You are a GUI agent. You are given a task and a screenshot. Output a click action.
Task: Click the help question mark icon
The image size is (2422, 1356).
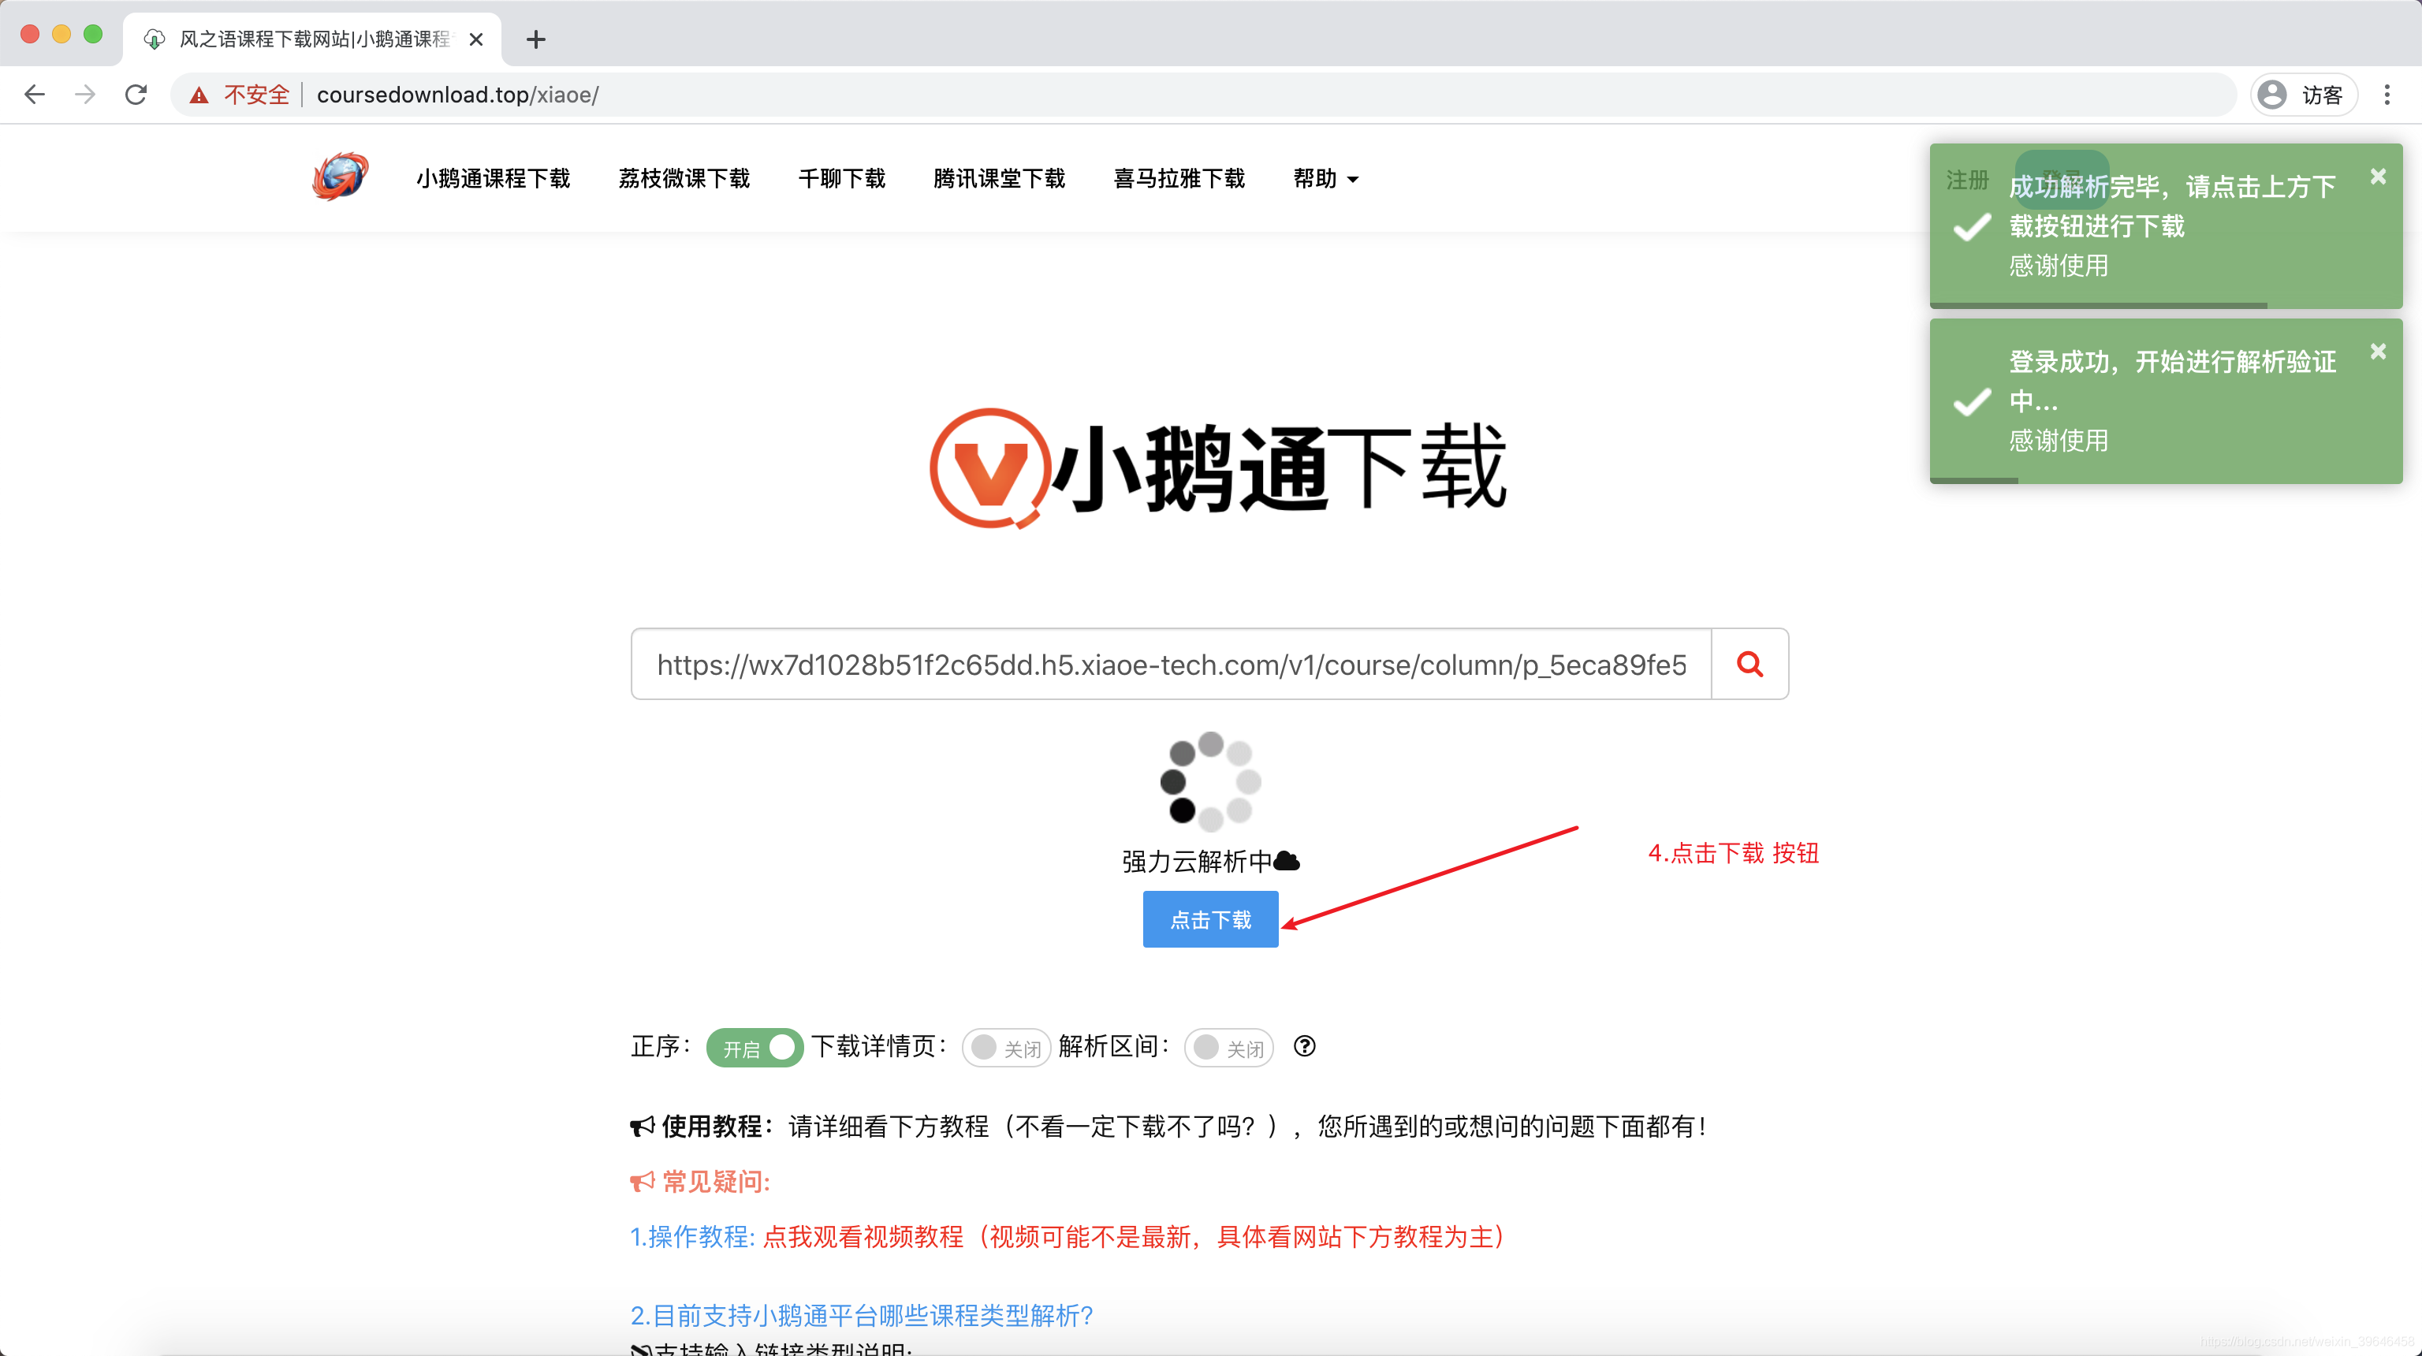1304,1045
